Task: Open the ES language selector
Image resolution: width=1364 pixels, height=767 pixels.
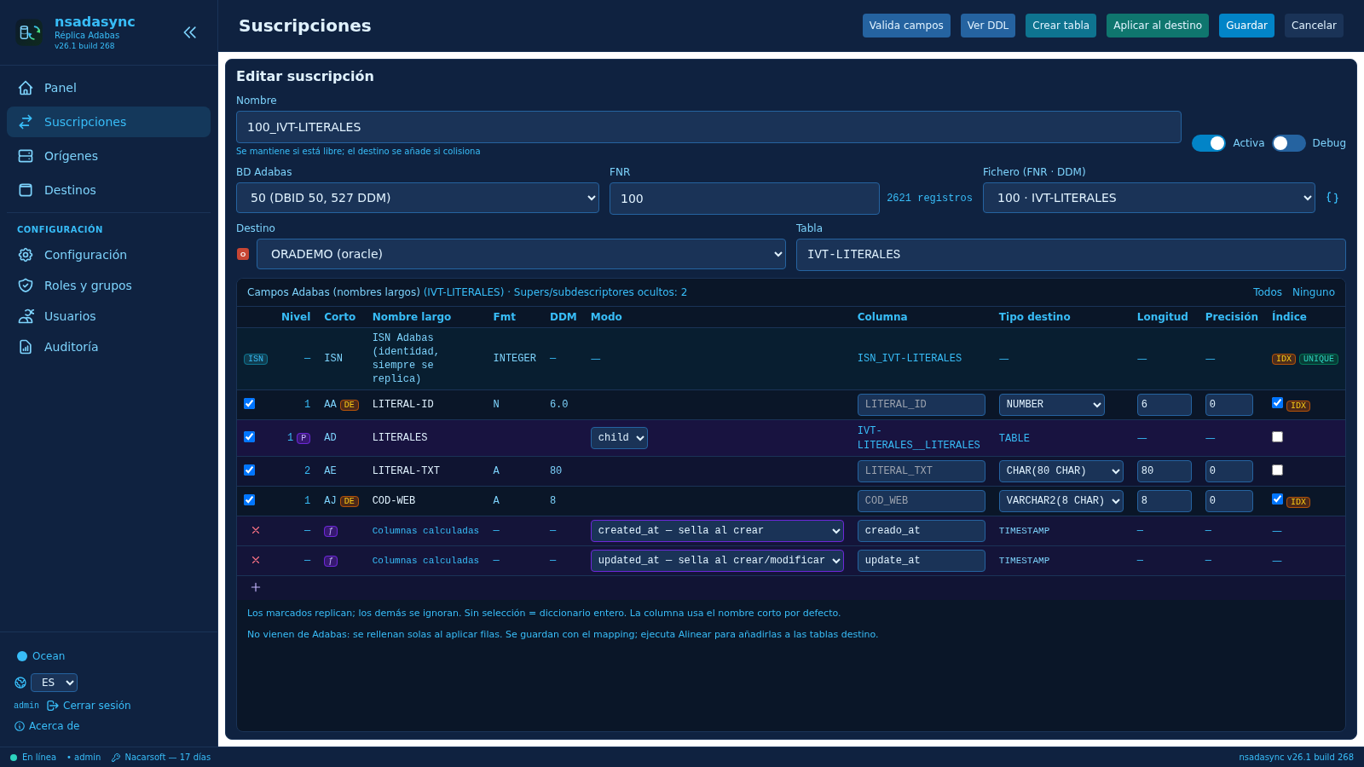Action: [x=54, y=683]
